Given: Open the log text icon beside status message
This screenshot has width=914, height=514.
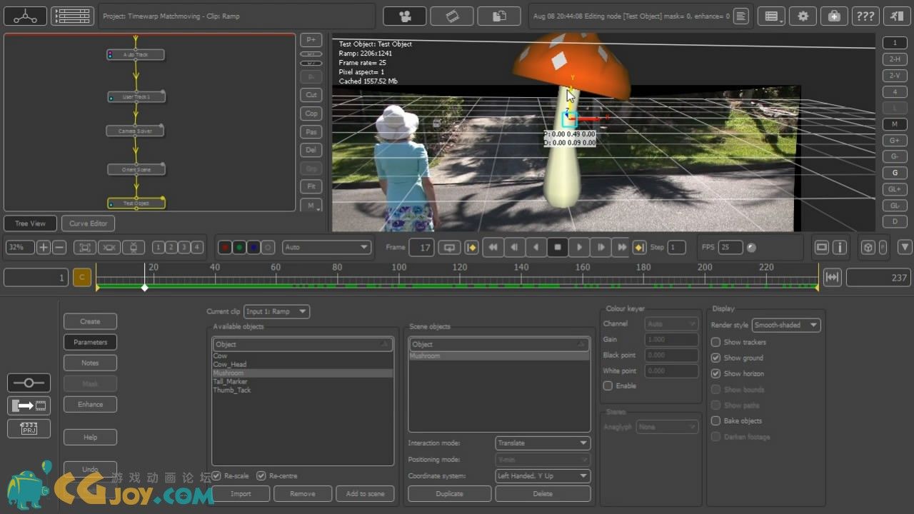Looking at the screenshot, I should 741,16.
